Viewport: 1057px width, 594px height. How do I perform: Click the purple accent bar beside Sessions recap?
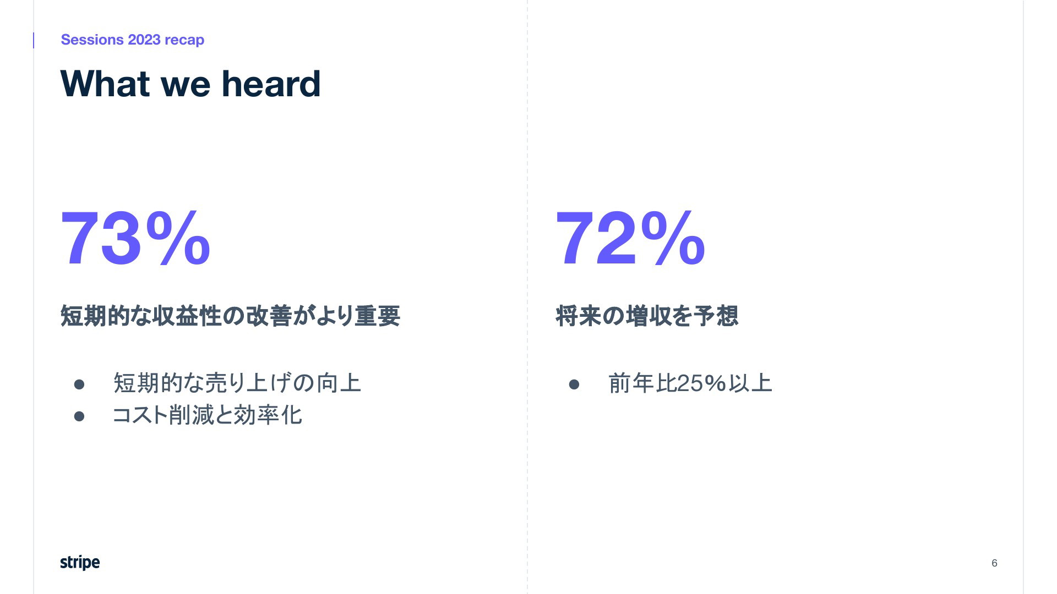click(34, 40)
